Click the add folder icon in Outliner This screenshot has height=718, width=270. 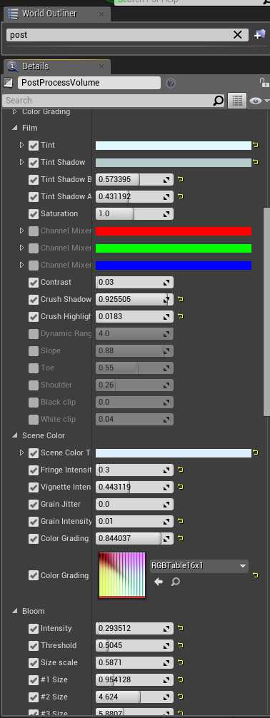click(x=259, y=35)
